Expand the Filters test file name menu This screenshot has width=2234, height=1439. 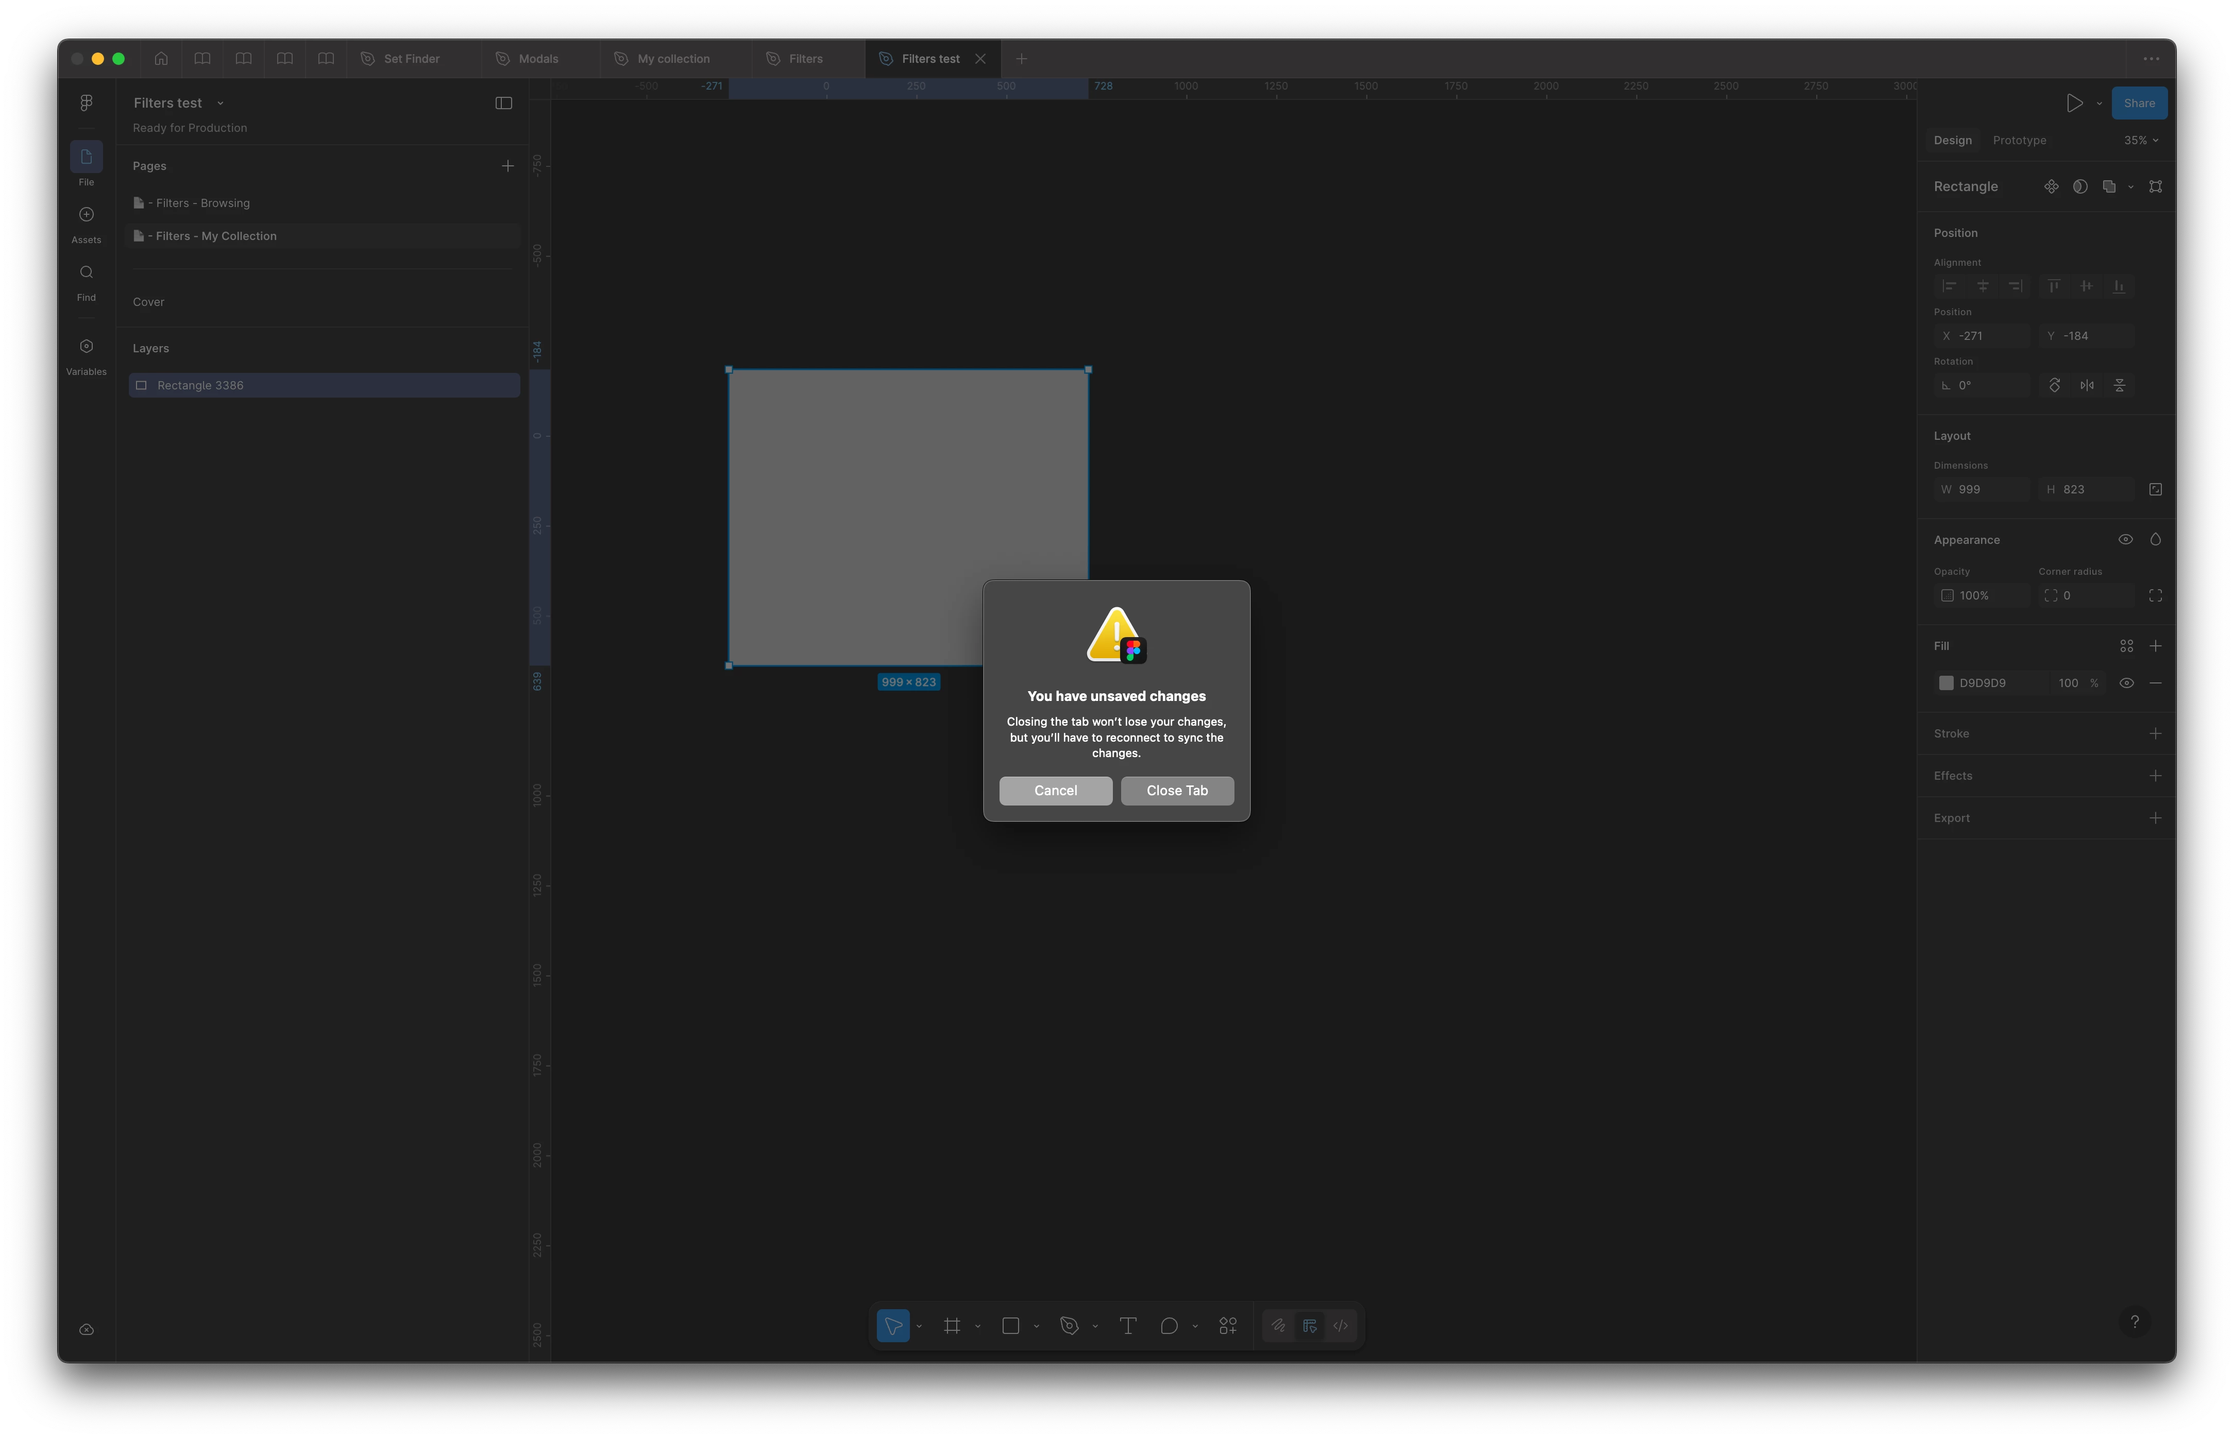(219, 103)
